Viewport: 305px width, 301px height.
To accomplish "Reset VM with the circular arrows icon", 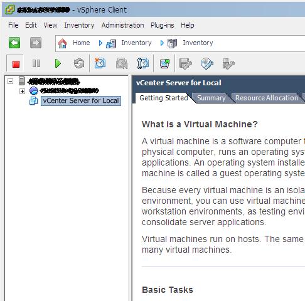I will (x=79, y=63).
